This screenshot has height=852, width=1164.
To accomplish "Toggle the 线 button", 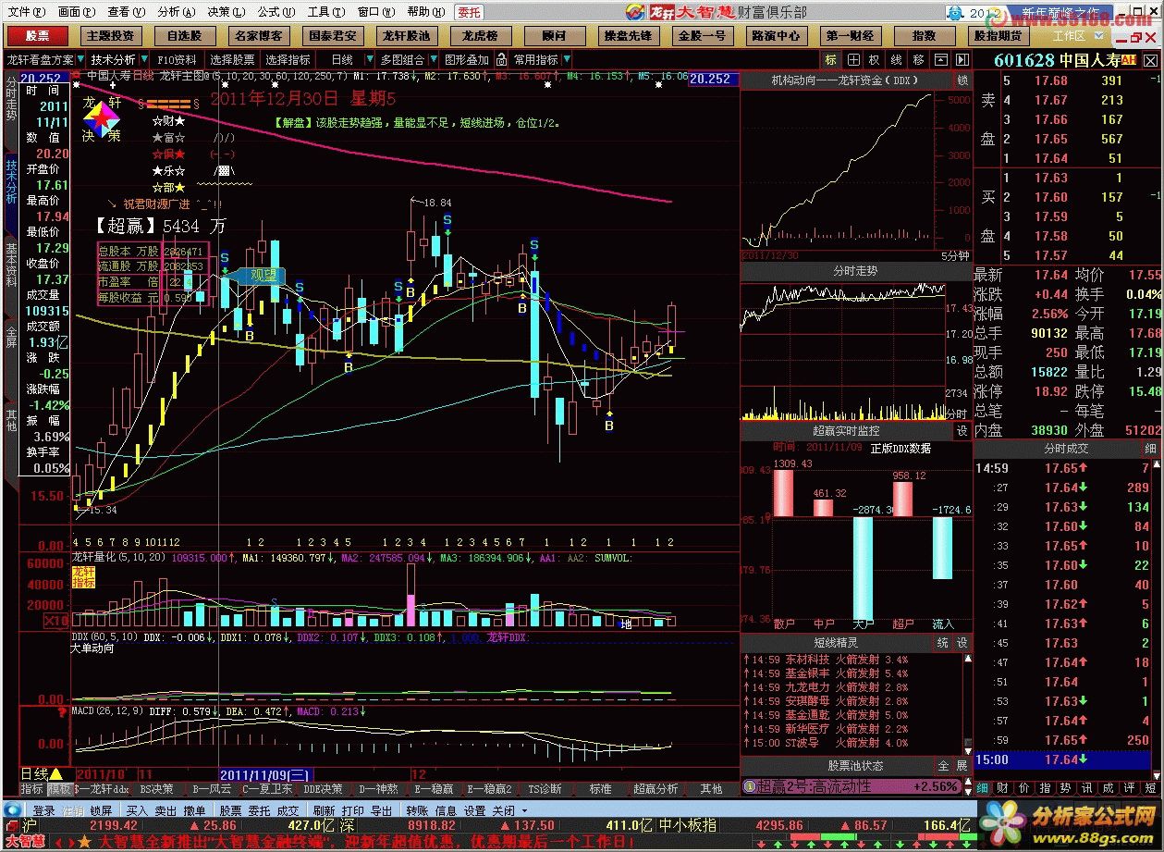I will pos(896,59).
